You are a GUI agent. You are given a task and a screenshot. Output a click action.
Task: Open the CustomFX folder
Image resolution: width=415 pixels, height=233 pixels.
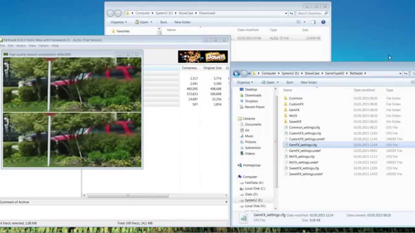click(x=296, y=104)
